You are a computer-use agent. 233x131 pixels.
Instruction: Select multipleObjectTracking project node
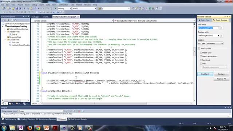click(17, 27)
